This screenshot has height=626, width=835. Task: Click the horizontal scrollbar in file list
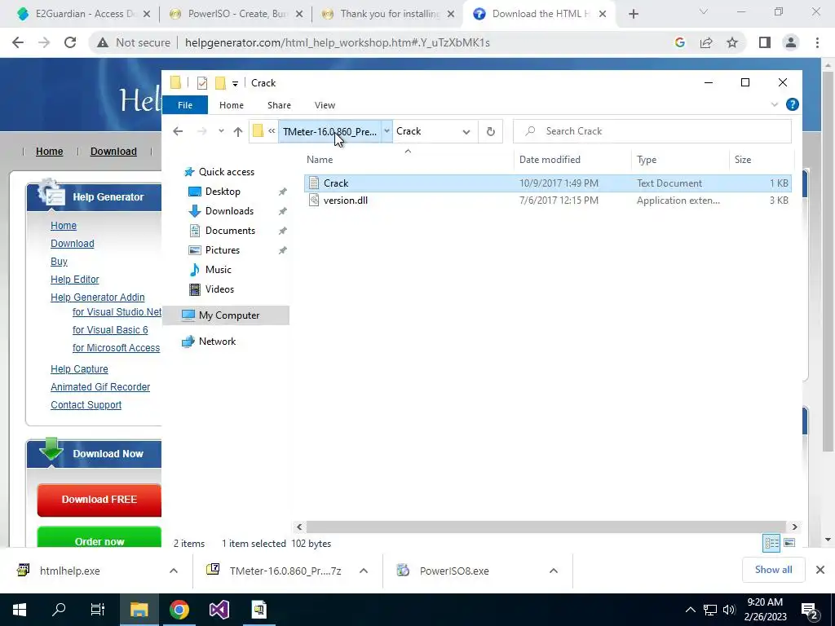point(546,527)
